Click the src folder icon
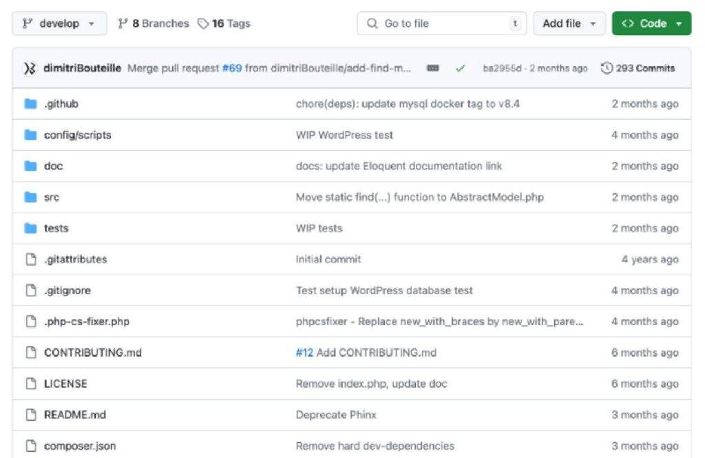Image resolution: width=705 pixels, height=458 pixels. 30,197
